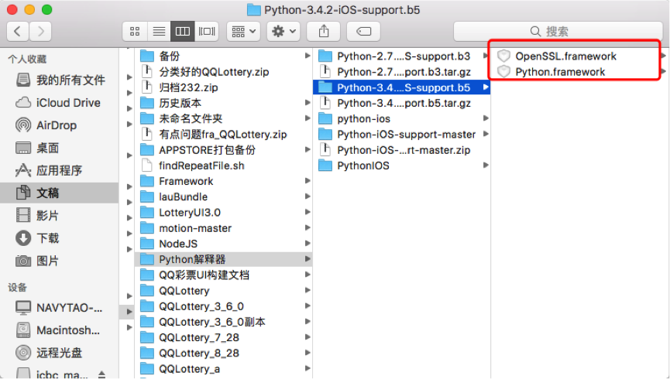670x379 pixels.
Task: Select 文稿 in the sidebar
Action: [60, 193]
